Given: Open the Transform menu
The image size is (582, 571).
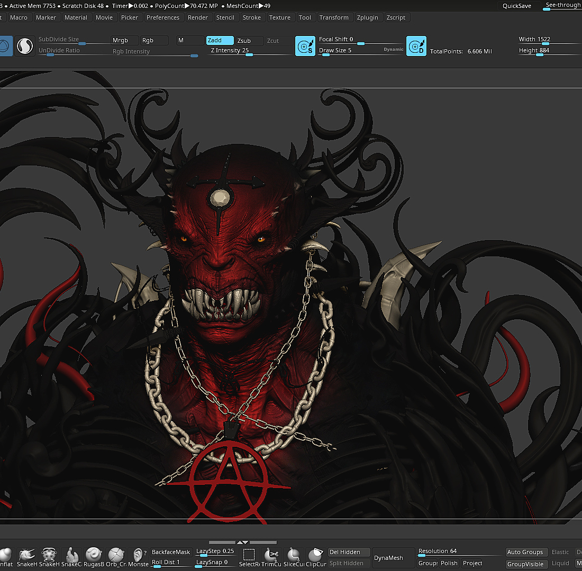Looking at the screenshot, I should [x=334, y=17].
